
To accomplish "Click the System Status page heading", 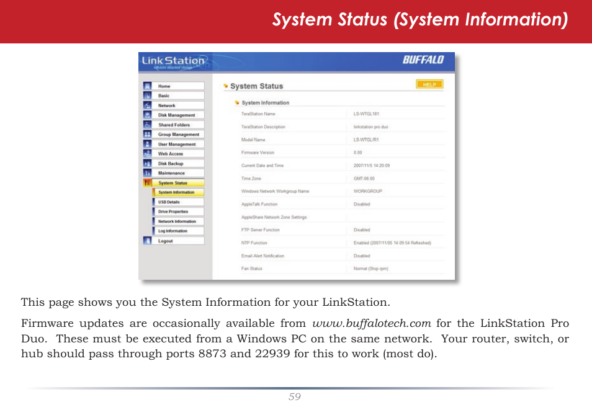I will coord(256,86).
